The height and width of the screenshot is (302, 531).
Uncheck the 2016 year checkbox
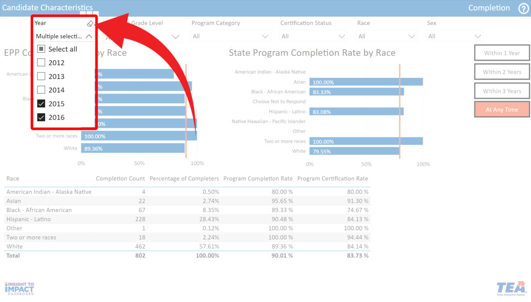pos(41,117)
